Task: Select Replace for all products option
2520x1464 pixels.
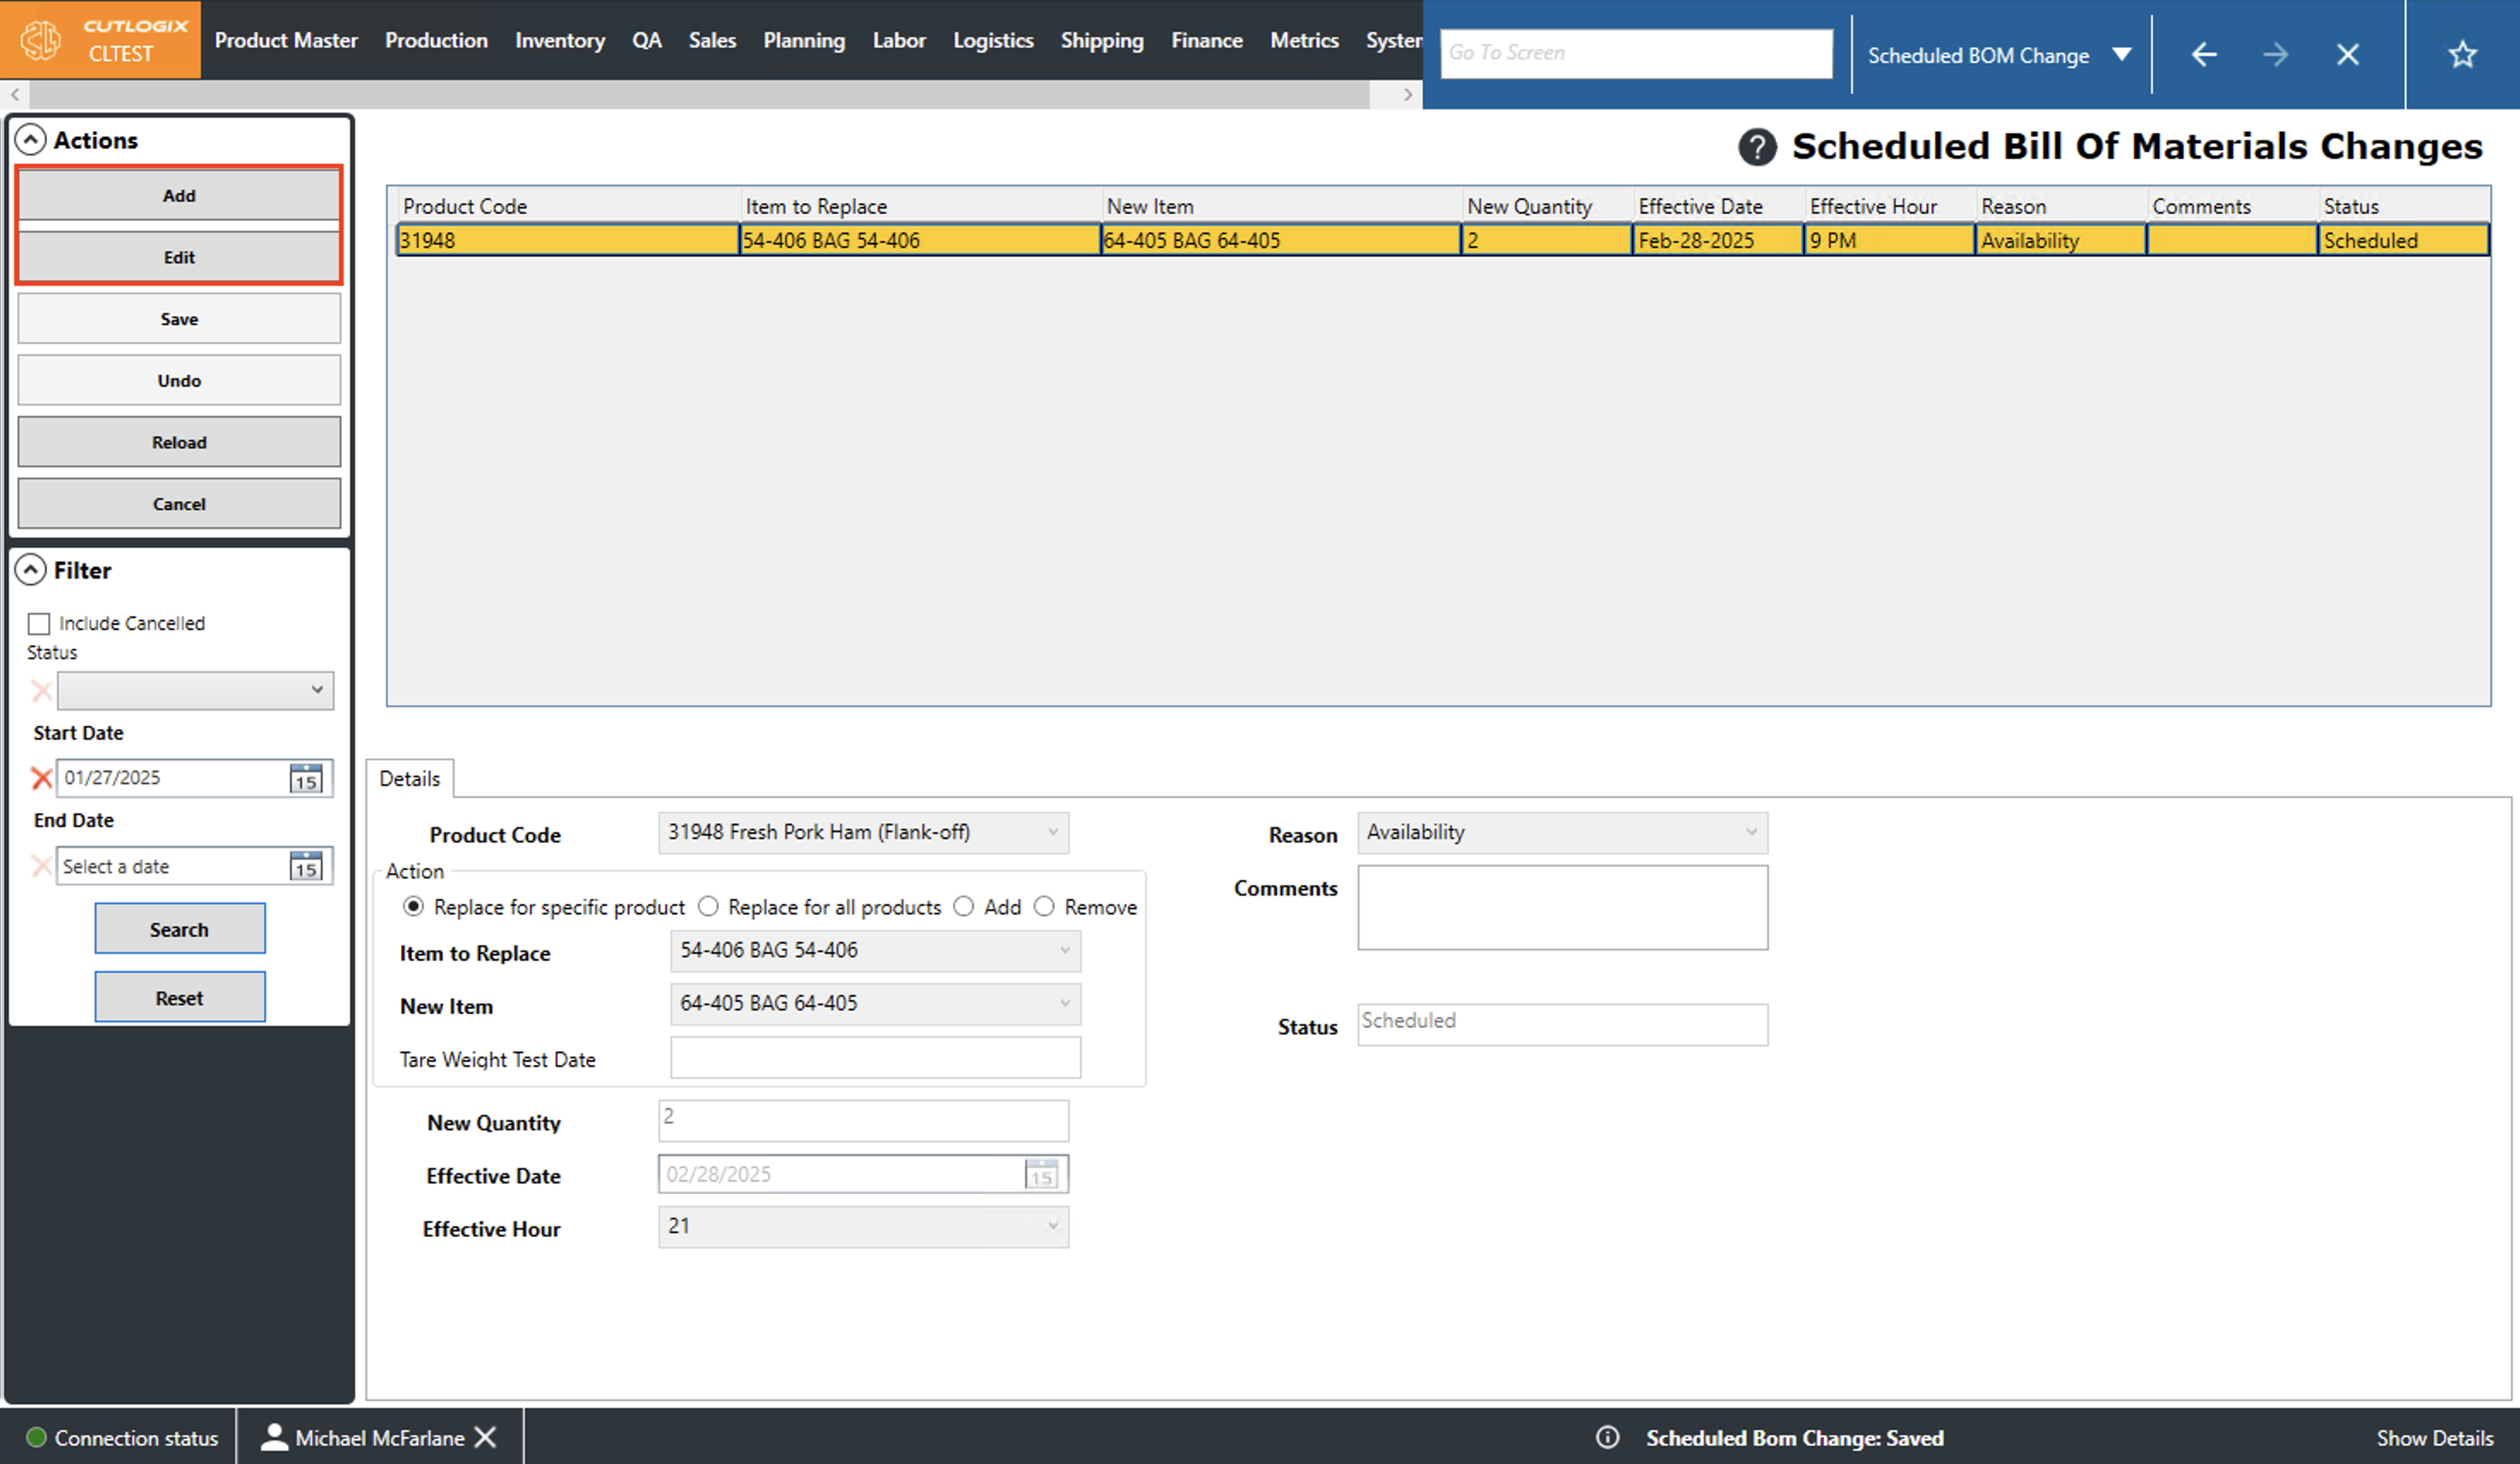Action: pos(708,906)
